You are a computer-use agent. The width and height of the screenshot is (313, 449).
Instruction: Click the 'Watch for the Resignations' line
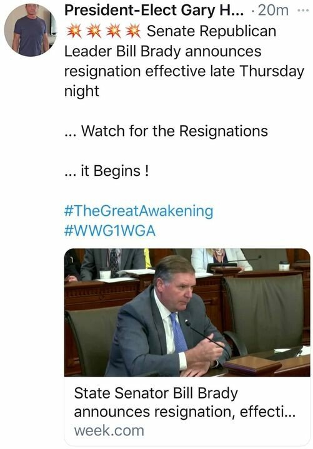pyautogui.click(x=166, y=131)
